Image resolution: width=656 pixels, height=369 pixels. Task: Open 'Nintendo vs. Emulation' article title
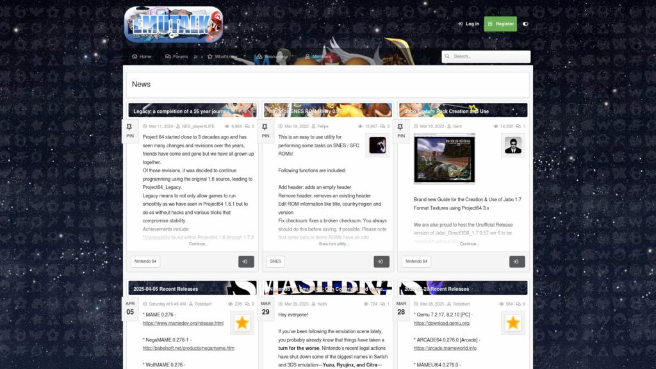coord(327,289)
